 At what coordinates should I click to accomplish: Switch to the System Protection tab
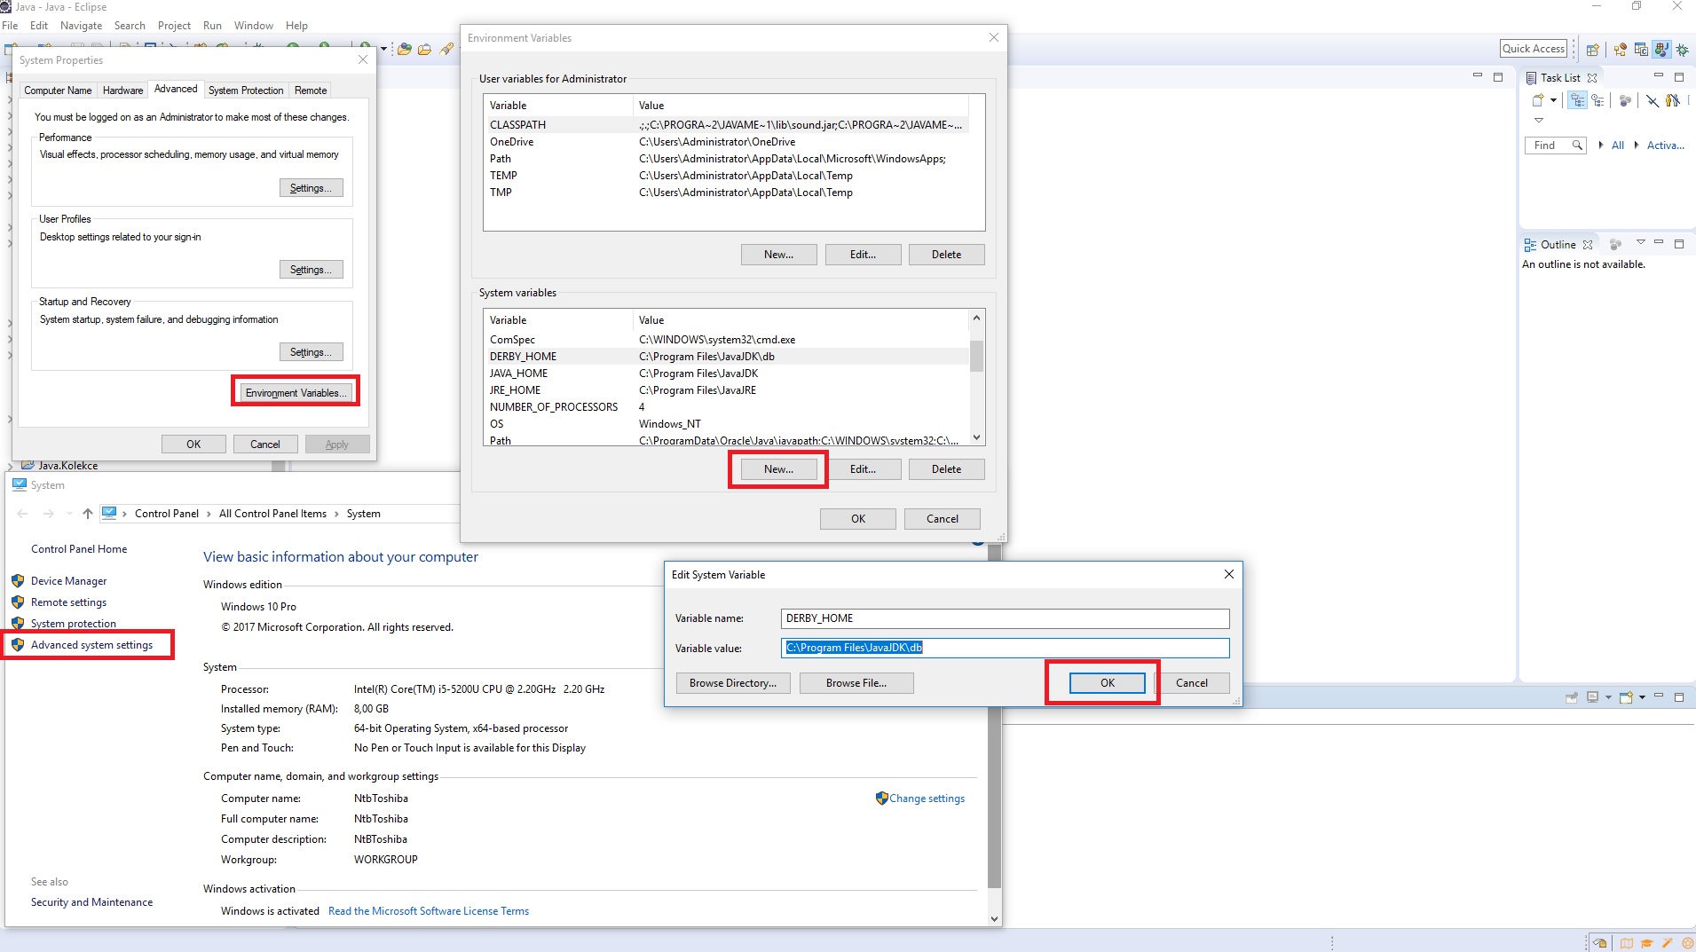click(246, 90)
